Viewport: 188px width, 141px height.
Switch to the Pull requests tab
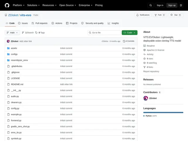40,23
